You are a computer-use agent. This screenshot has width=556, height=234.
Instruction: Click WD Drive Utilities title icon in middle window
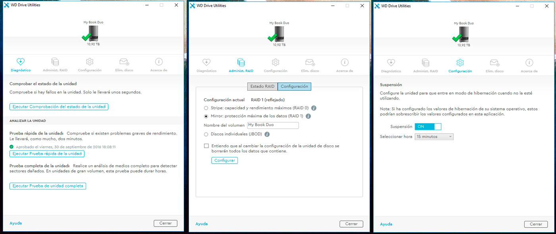pyautogui.click(x=193, y=6)
